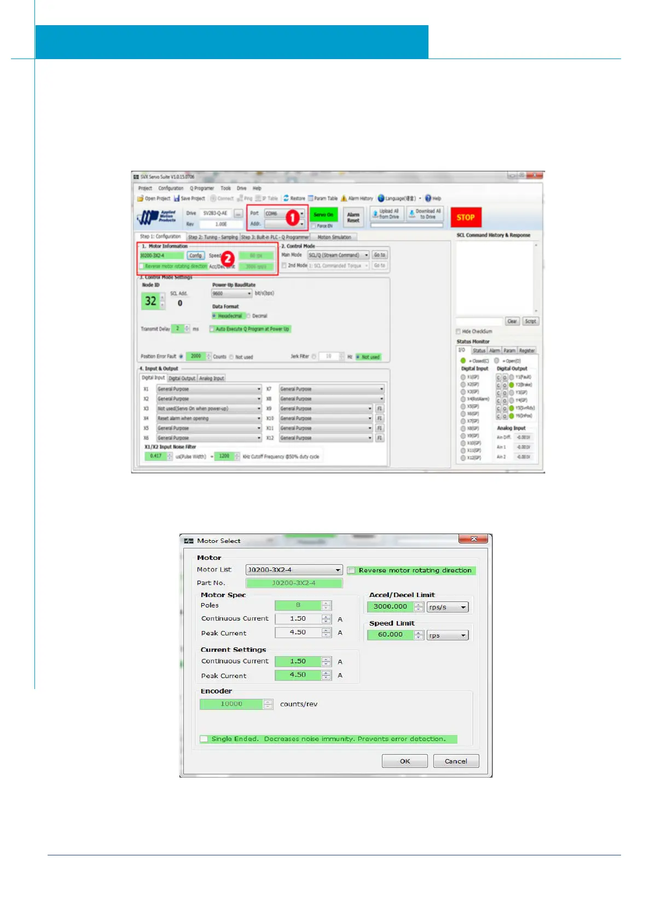
Task: Click the Y2(Brake) output indicator
Action: (512, 385)
